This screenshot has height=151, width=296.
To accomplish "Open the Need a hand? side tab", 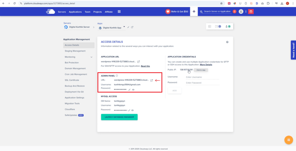I will 293,50.
